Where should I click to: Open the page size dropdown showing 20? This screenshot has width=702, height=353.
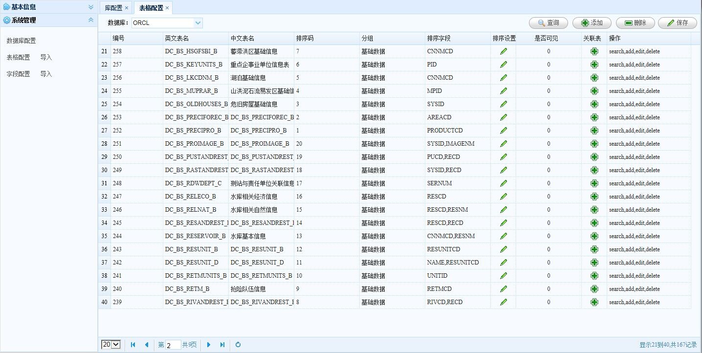coord(111,345)
